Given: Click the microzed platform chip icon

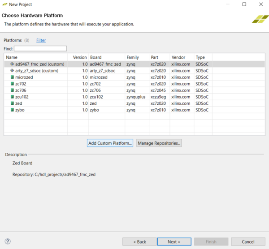Looking at the screenshot, I should (12, 77).
